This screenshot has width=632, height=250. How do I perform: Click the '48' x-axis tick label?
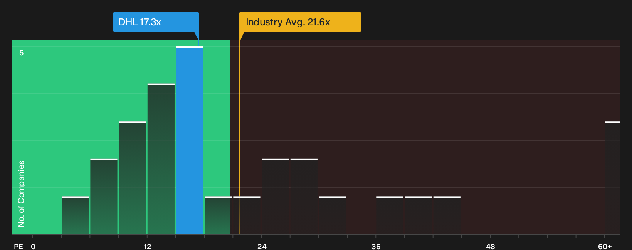tap(490, 246)
